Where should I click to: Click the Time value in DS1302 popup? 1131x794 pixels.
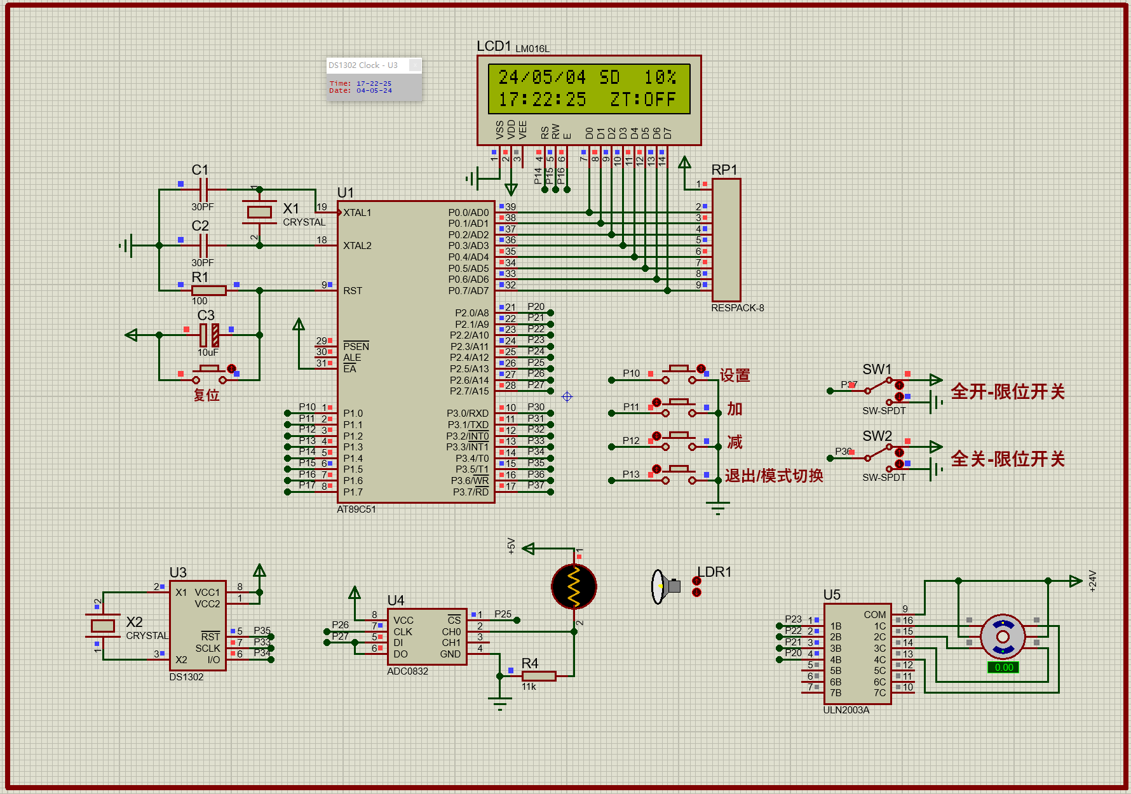pyautogui.click(x=374, y=83)
